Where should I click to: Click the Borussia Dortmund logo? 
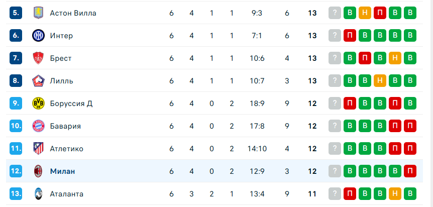pos(38,103)
